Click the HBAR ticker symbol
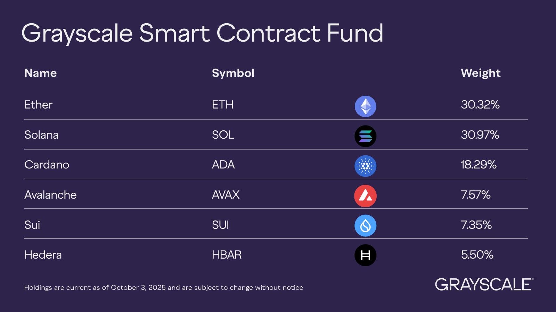 [x=227, y=255]
